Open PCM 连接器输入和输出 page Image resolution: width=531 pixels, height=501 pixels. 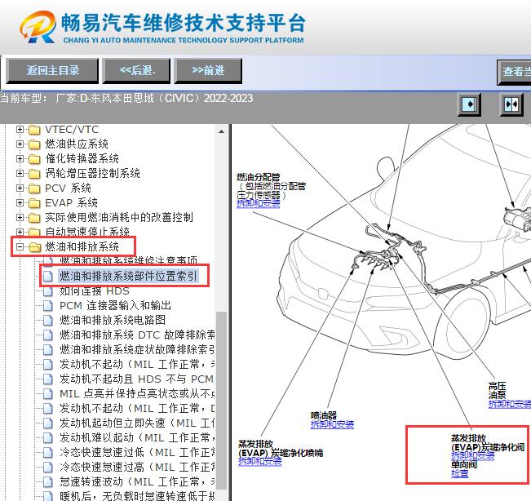[x=115, y=305]
